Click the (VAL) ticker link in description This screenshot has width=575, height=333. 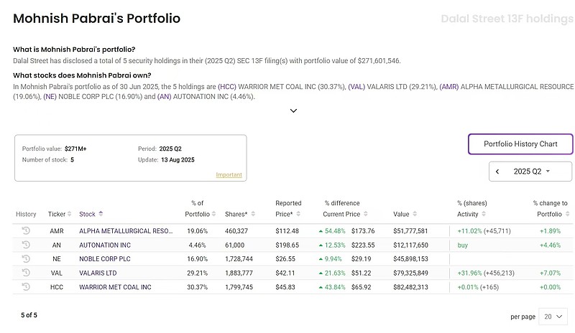coord(356,86)
